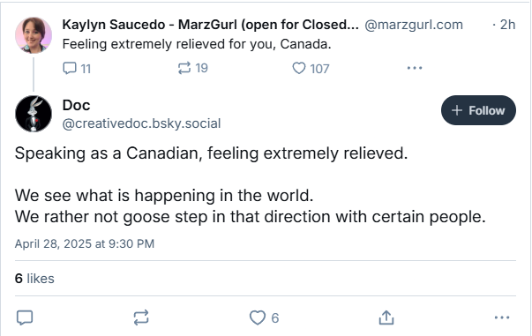The height and width of the screenshot is (336, 532).
Task: View the 6 likes list
Action: [34, 279]
